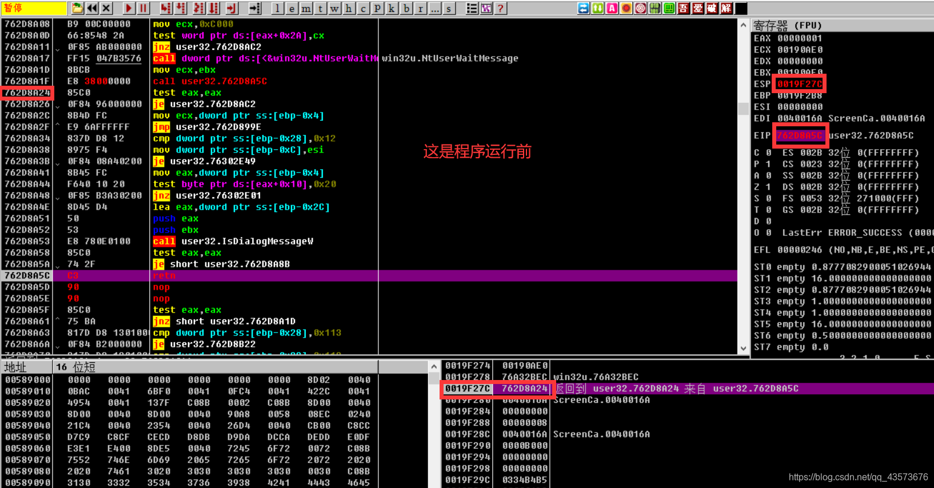Screen dimensions: 934x488
Task: Click the green up-down arrows icon
Action: 597,8
